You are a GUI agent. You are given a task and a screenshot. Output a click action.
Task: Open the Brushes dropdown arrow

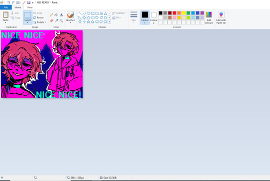tap(70, 22)
